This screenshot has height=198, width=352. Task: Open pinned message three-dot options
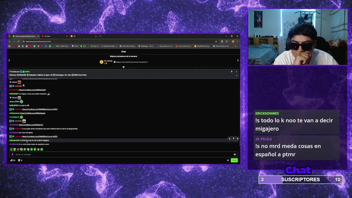point(237,71)
